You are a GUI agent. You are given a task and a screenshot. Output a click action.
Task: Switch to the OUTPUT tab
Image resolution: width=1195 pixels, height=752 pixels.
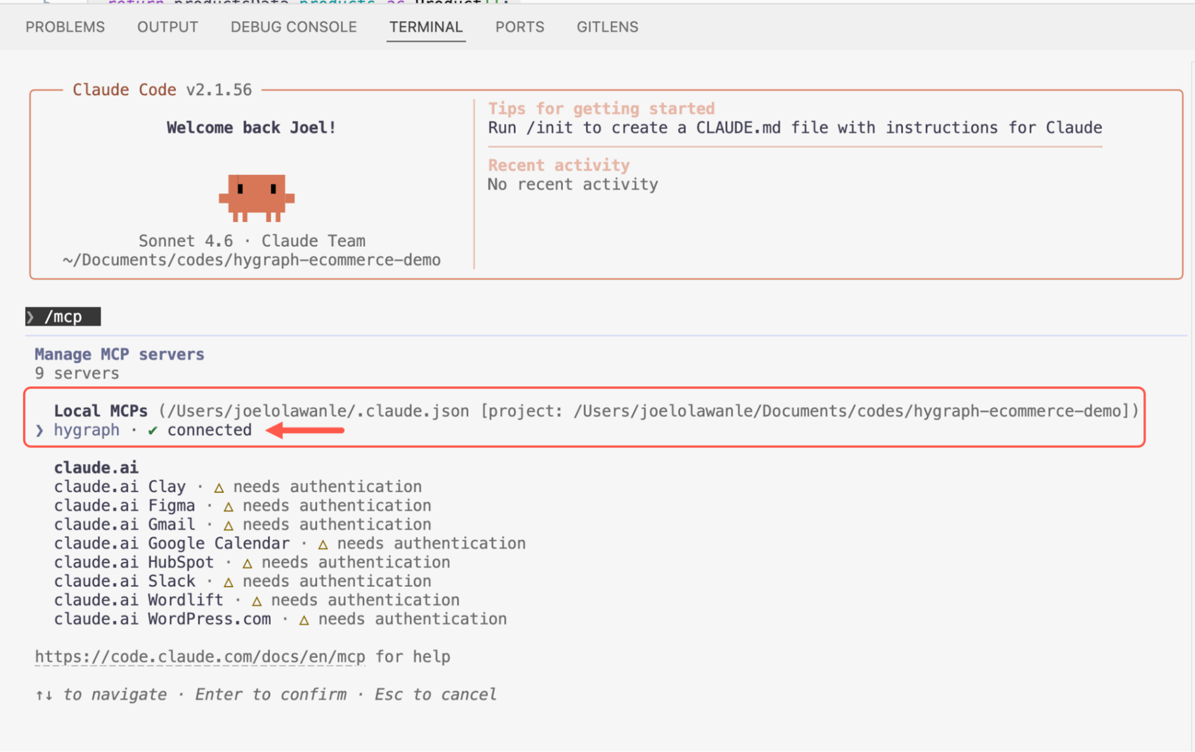(x=167, y=27)
